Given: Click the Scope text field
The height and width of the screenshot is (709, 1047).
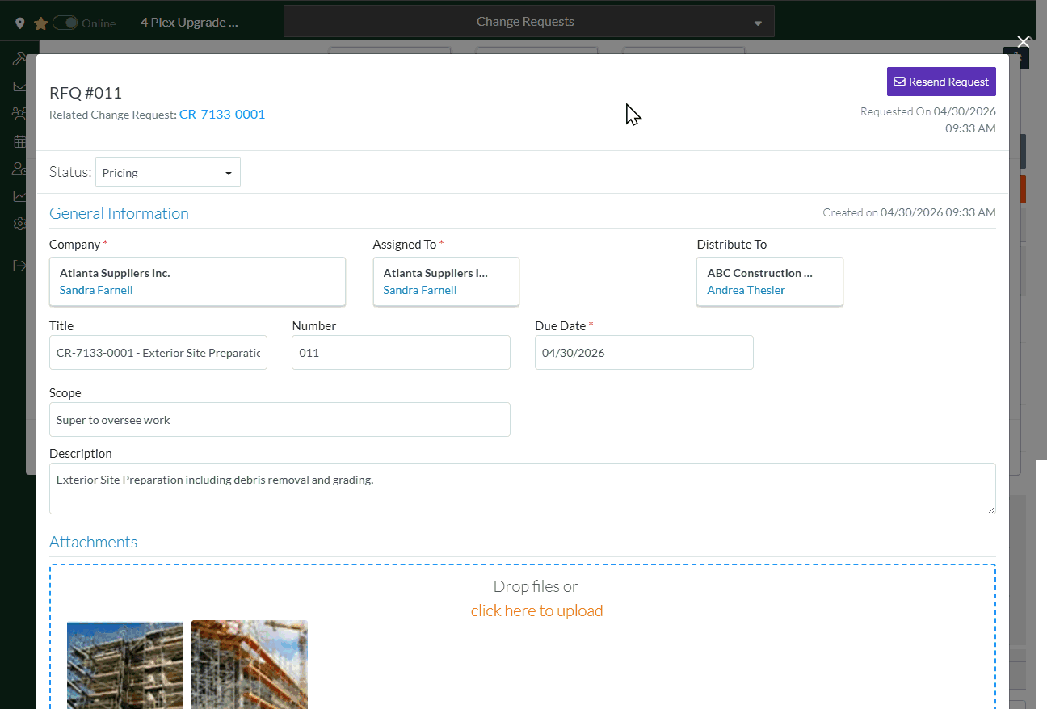Looking at the screenshot, I should (x=280, y=420).
